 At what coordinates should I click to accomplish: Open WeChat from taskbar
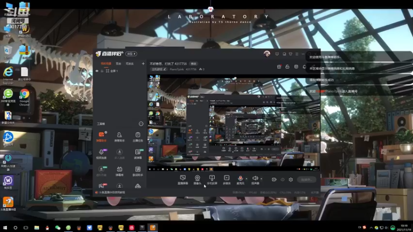point(58,228)
